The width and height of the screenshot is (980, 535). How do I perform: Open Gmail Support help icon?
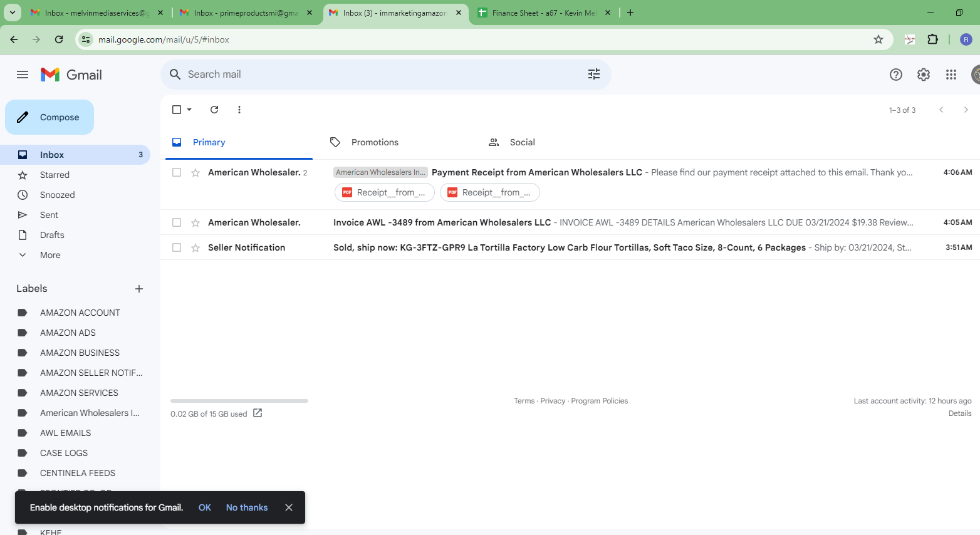click(x=896, y=75)
